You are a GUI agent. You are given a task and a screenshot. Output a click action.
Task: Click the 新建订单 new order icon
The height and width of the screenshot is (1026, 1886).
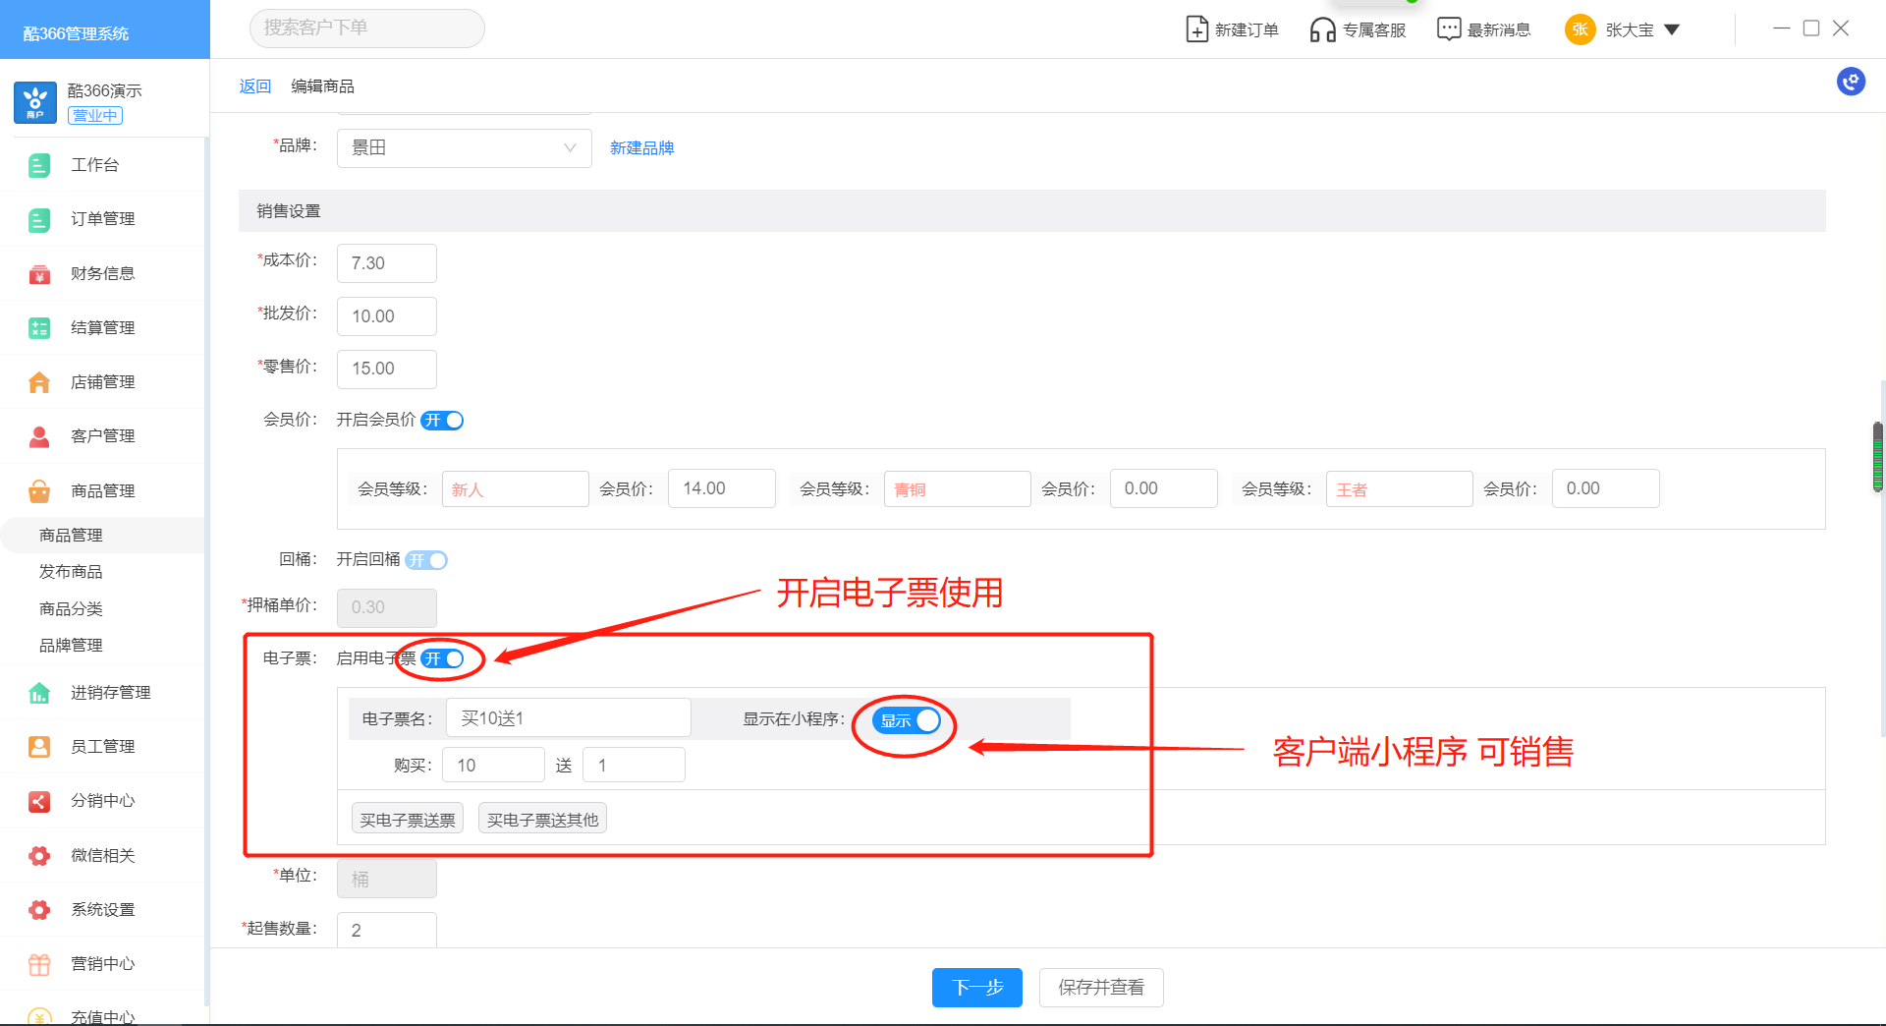click(1196, 29)
